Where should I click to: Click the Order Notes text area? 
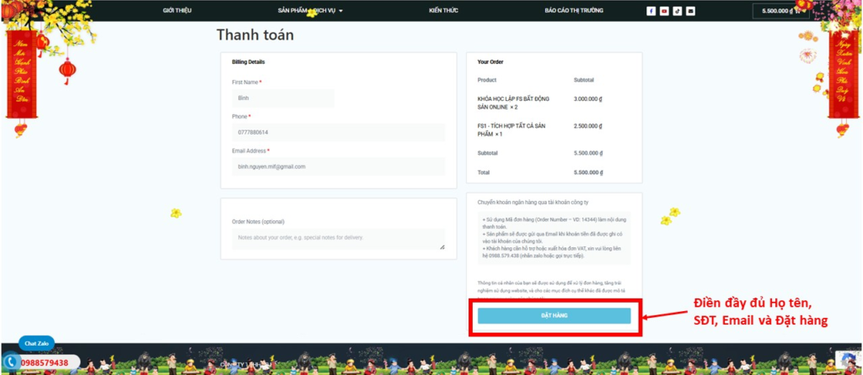337,239
